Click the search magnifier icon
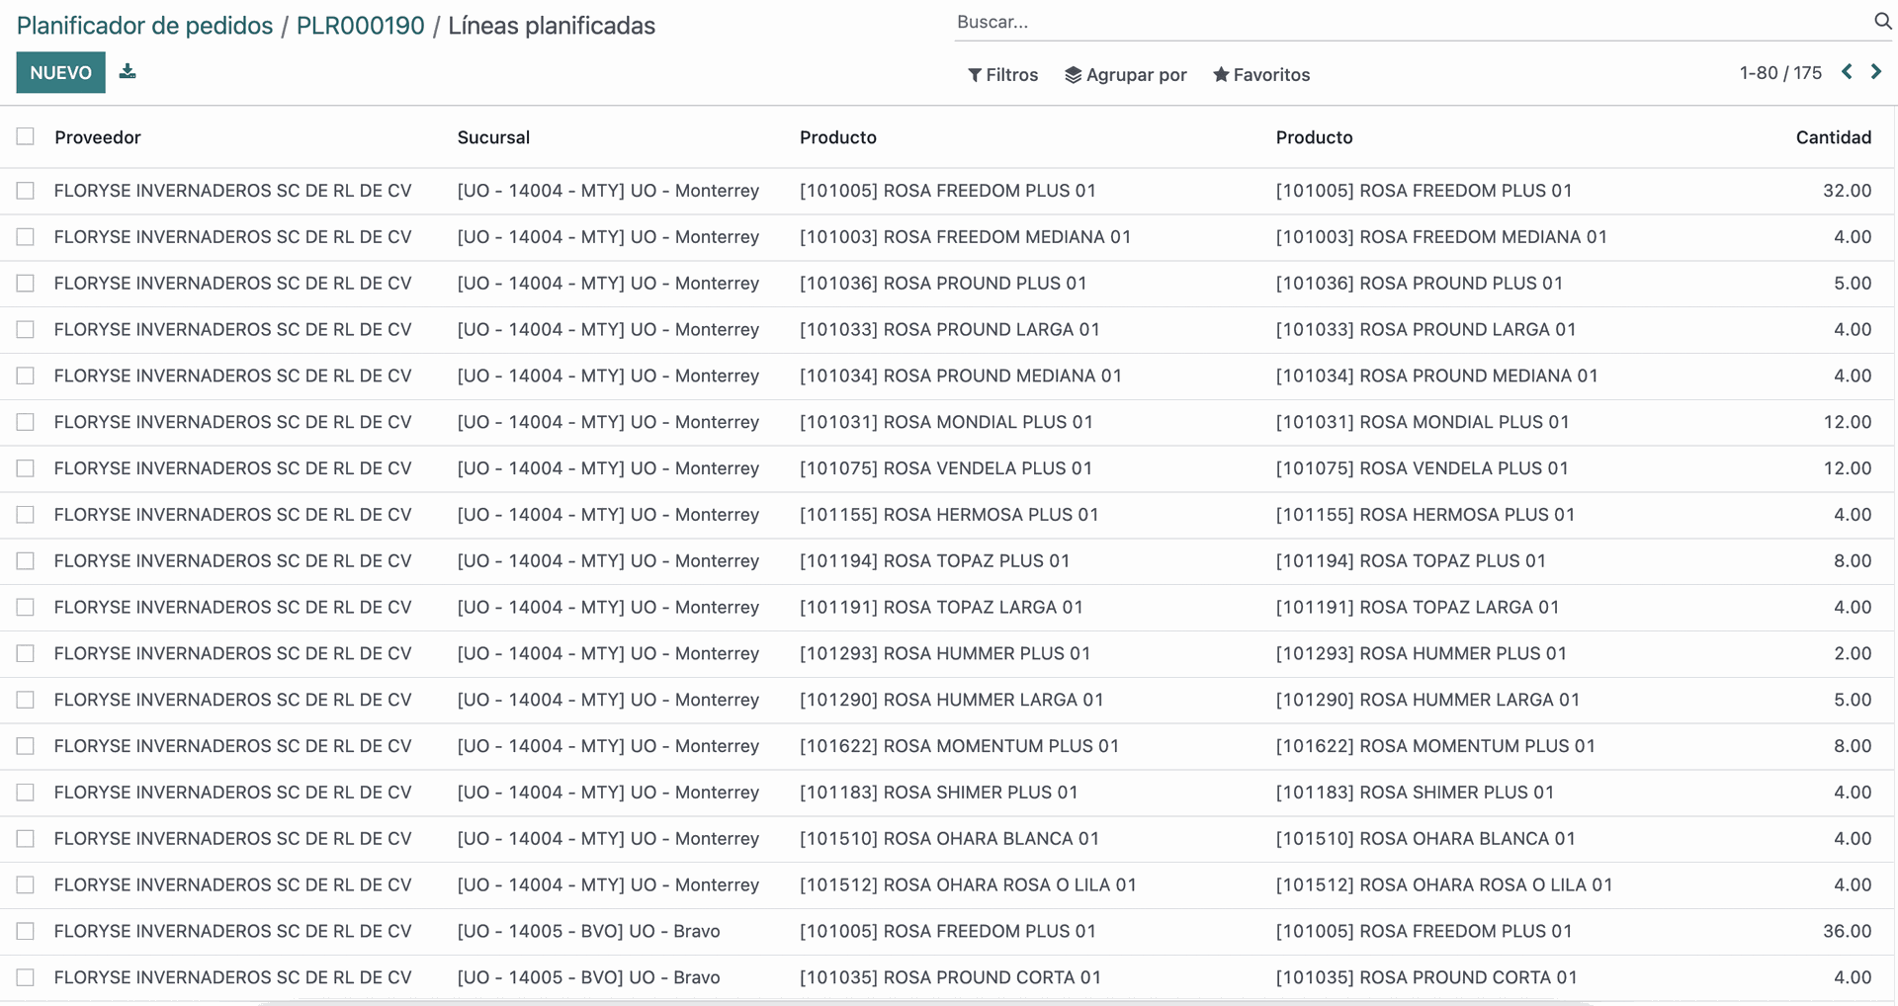1898x1006 pixels. click(x=1882, y=22)
